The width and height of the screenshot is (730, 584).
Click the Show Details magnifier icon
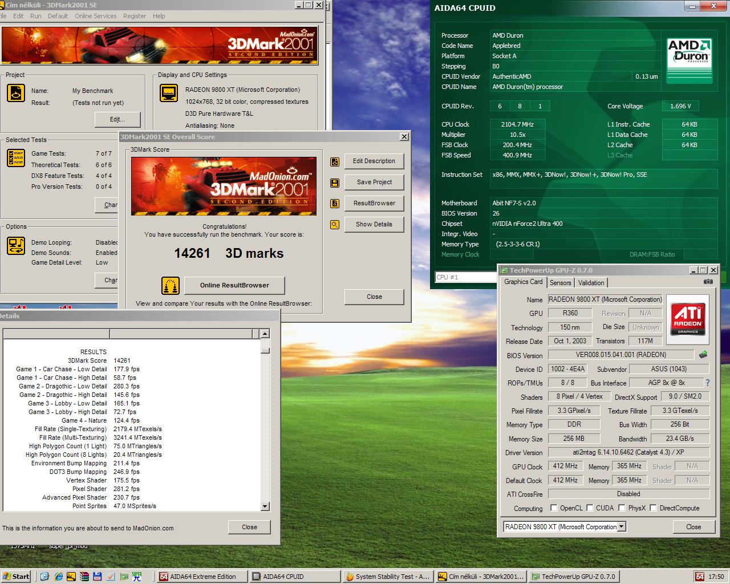pos(335,225)
